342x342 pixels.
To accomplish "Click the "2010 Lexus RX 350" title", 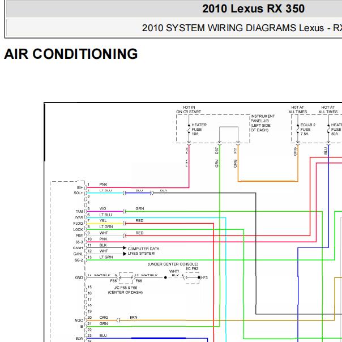I will click(x=253, y=9).
